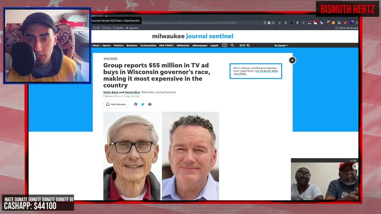Click the ELECTIONS category label

110,59
